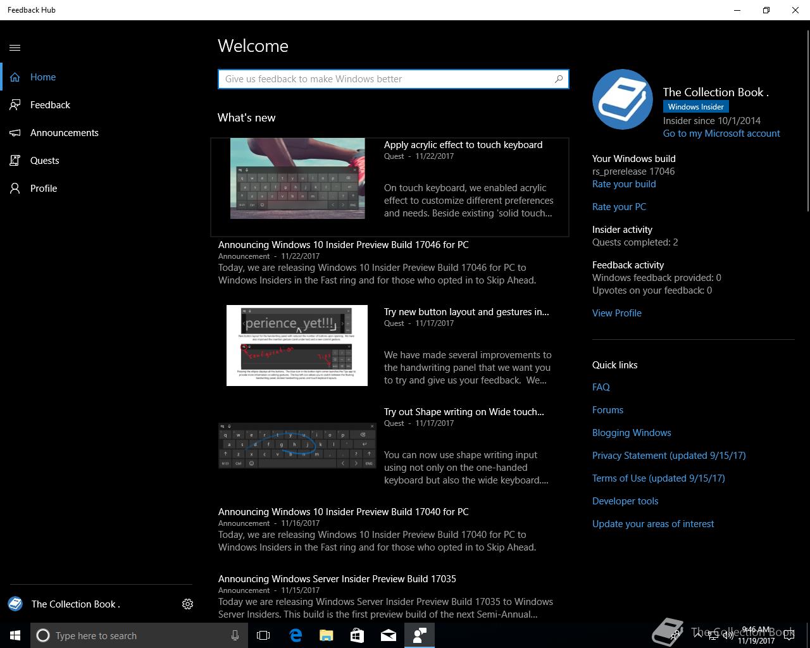This screenshot has width=810, height=648.
Task: Open Try new button layout and gestures quest
Action: (x=466, y=312)
